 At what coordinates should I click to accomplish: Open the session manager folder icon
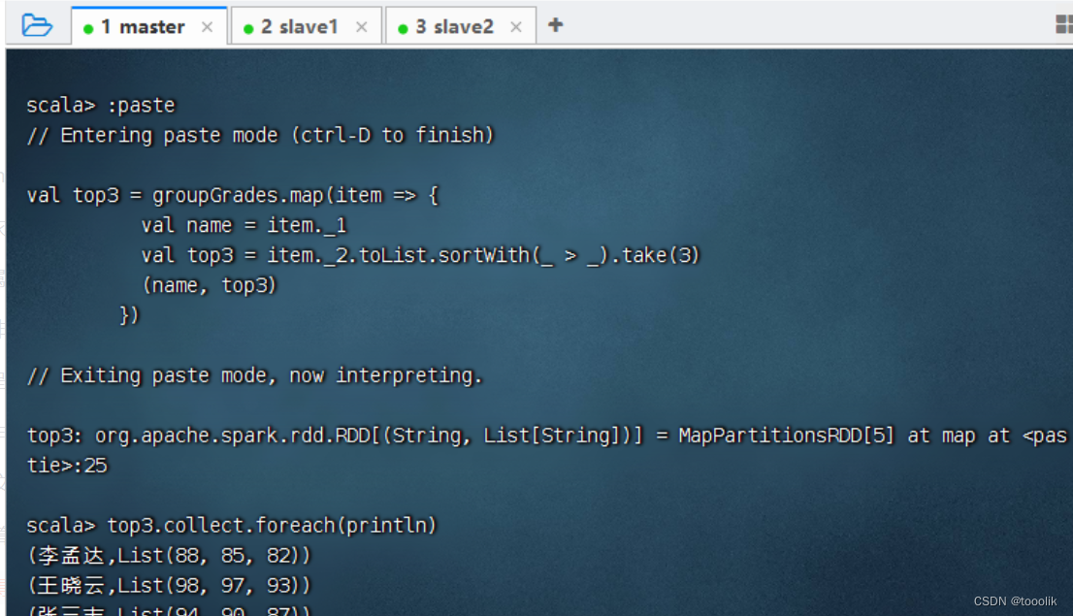pyautogui.click(x=36, y=25)
